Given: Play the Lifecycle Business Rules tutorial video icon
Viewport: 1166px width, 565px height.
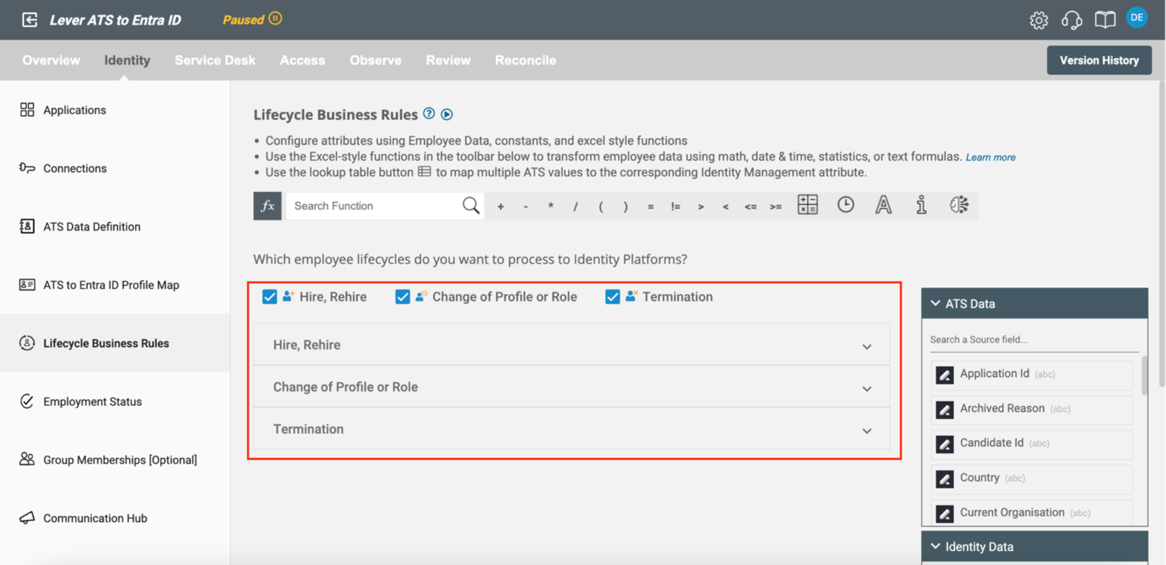Looking at the screenshot, I should pyautogui.click(x=447, y=114).
